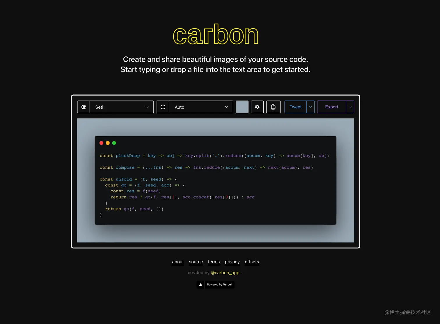Screen dimensions: 440x324
Task: Open the source link
Action: tap(196, 262)
